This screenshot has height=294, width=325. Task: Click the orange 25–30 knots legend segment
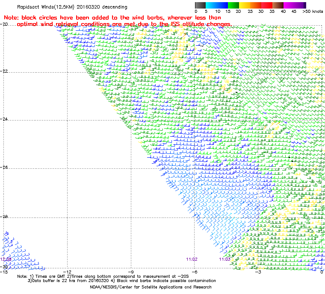256,5
